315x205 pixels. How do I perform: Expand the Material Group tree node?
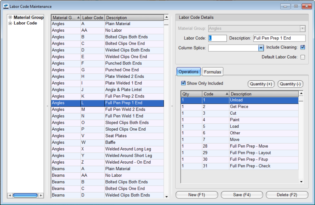coord(10,17)
